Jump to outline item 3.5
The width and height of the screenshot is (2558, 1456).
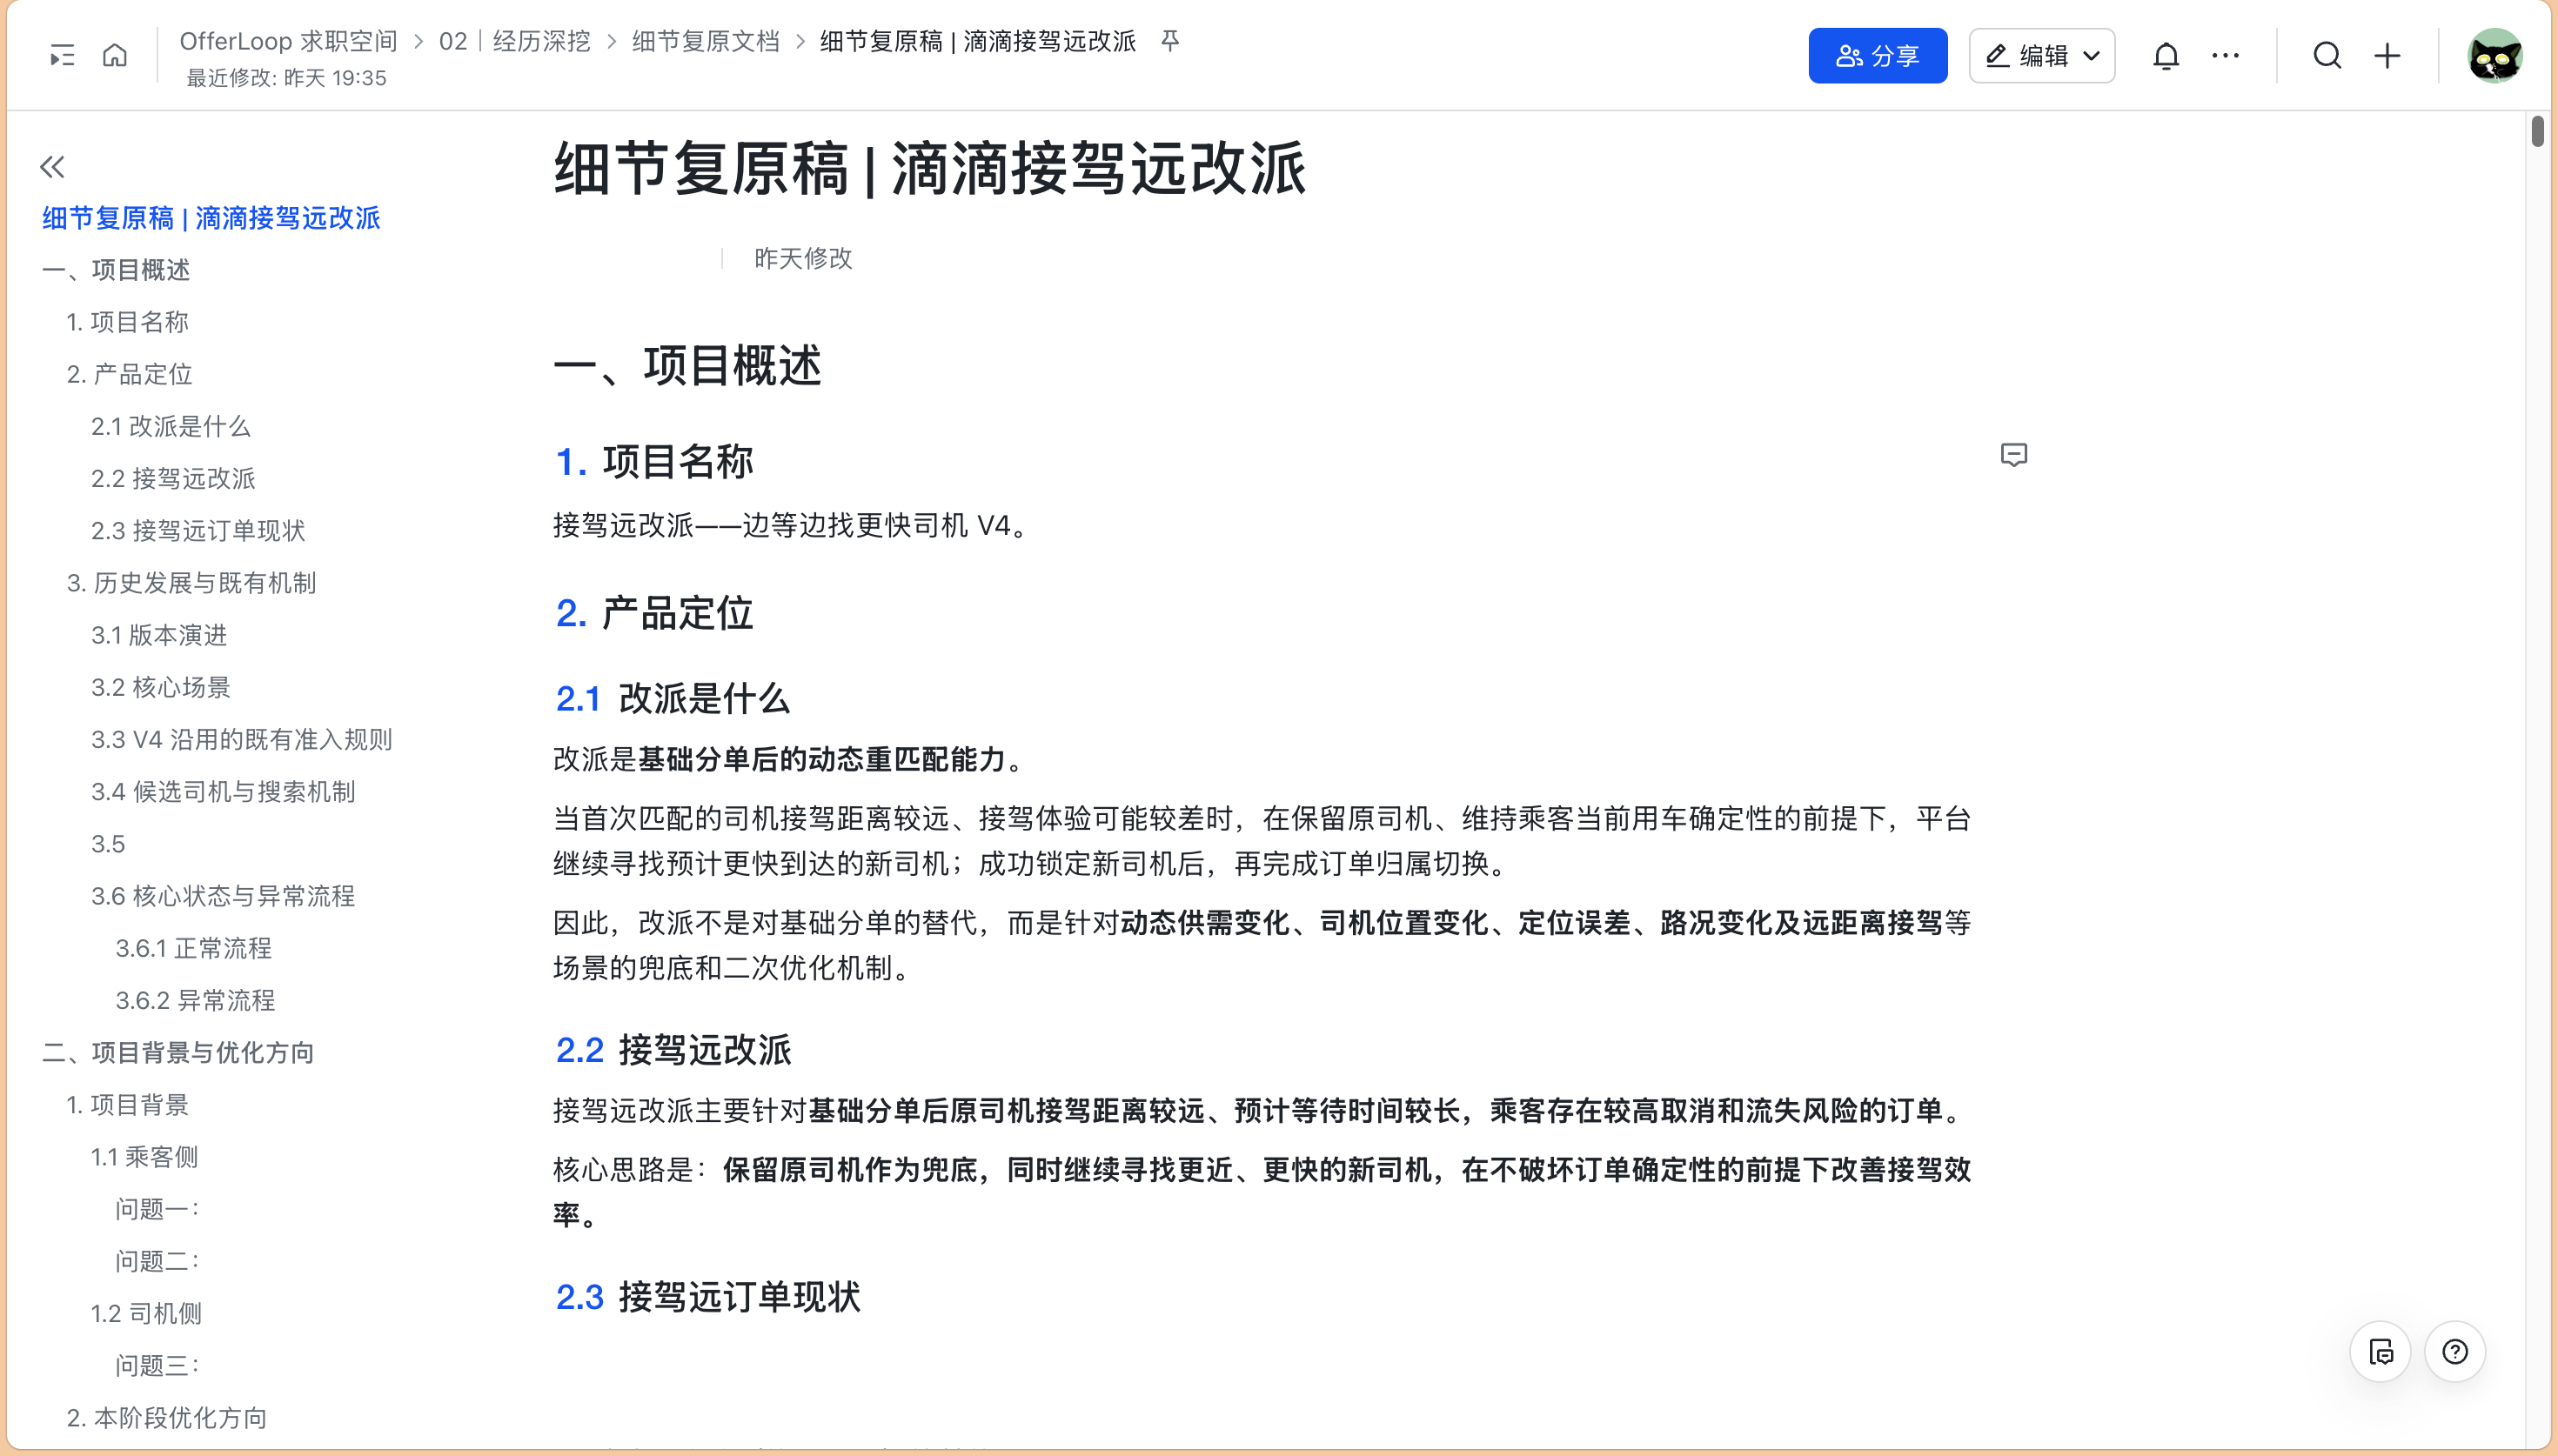(108, 844)
